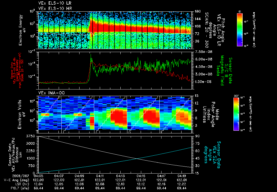Click the "144" pitch angle tick
This screenshot has width=277, height=192.
pyautogui.click(x=198, y=19)
